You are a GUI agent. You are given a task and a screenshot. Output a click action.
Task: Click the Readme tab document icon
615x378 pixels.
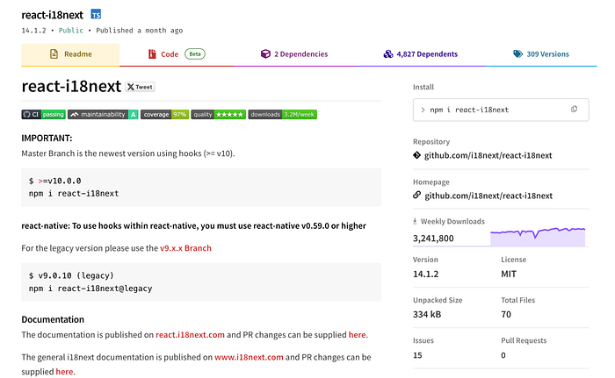[x=54, y=54]
